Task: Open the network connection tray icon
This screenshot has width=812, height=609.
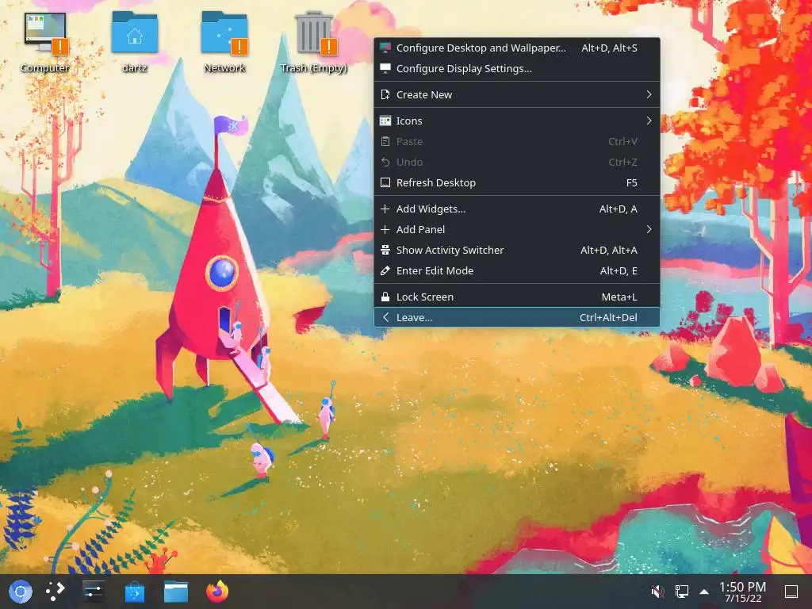Action: pos(681,592)
